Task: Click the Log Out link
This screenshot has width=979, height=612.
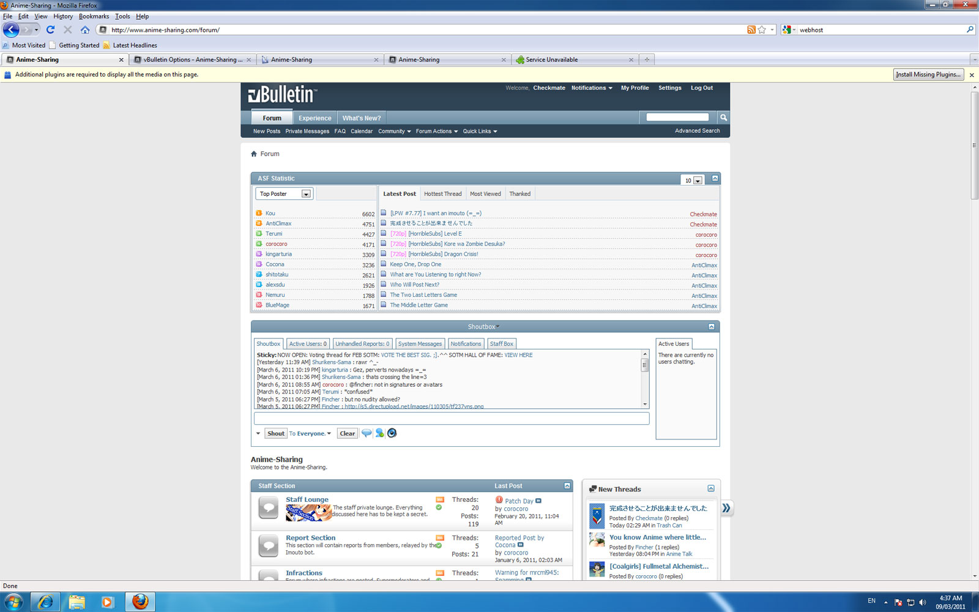Action: (702, 88)
